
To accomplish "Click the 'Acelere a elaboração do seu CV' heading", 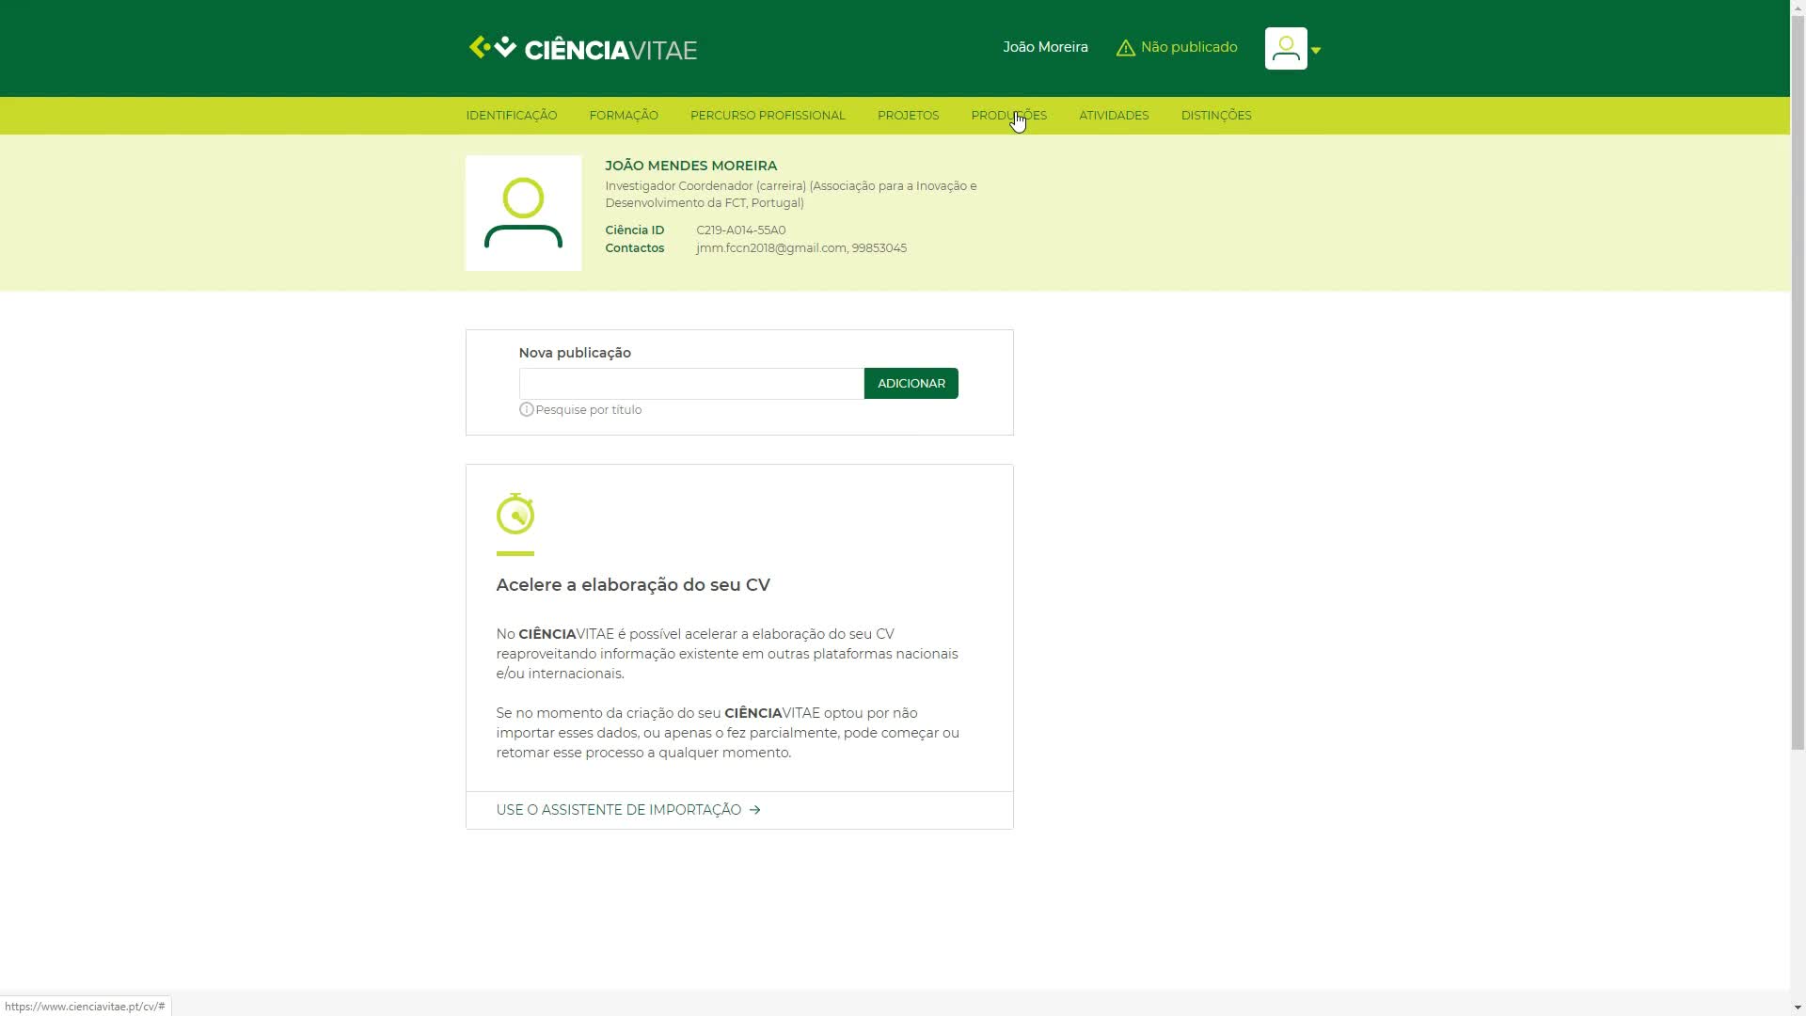I will point(633,585).
